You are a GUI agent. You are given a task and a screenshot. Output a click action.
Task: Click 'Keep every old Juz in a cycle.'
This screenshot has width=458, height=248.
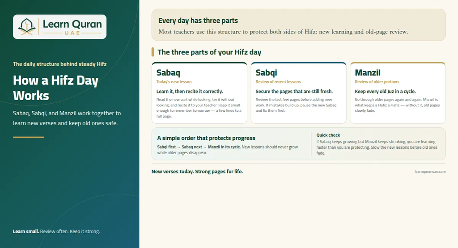pos(385,91)
